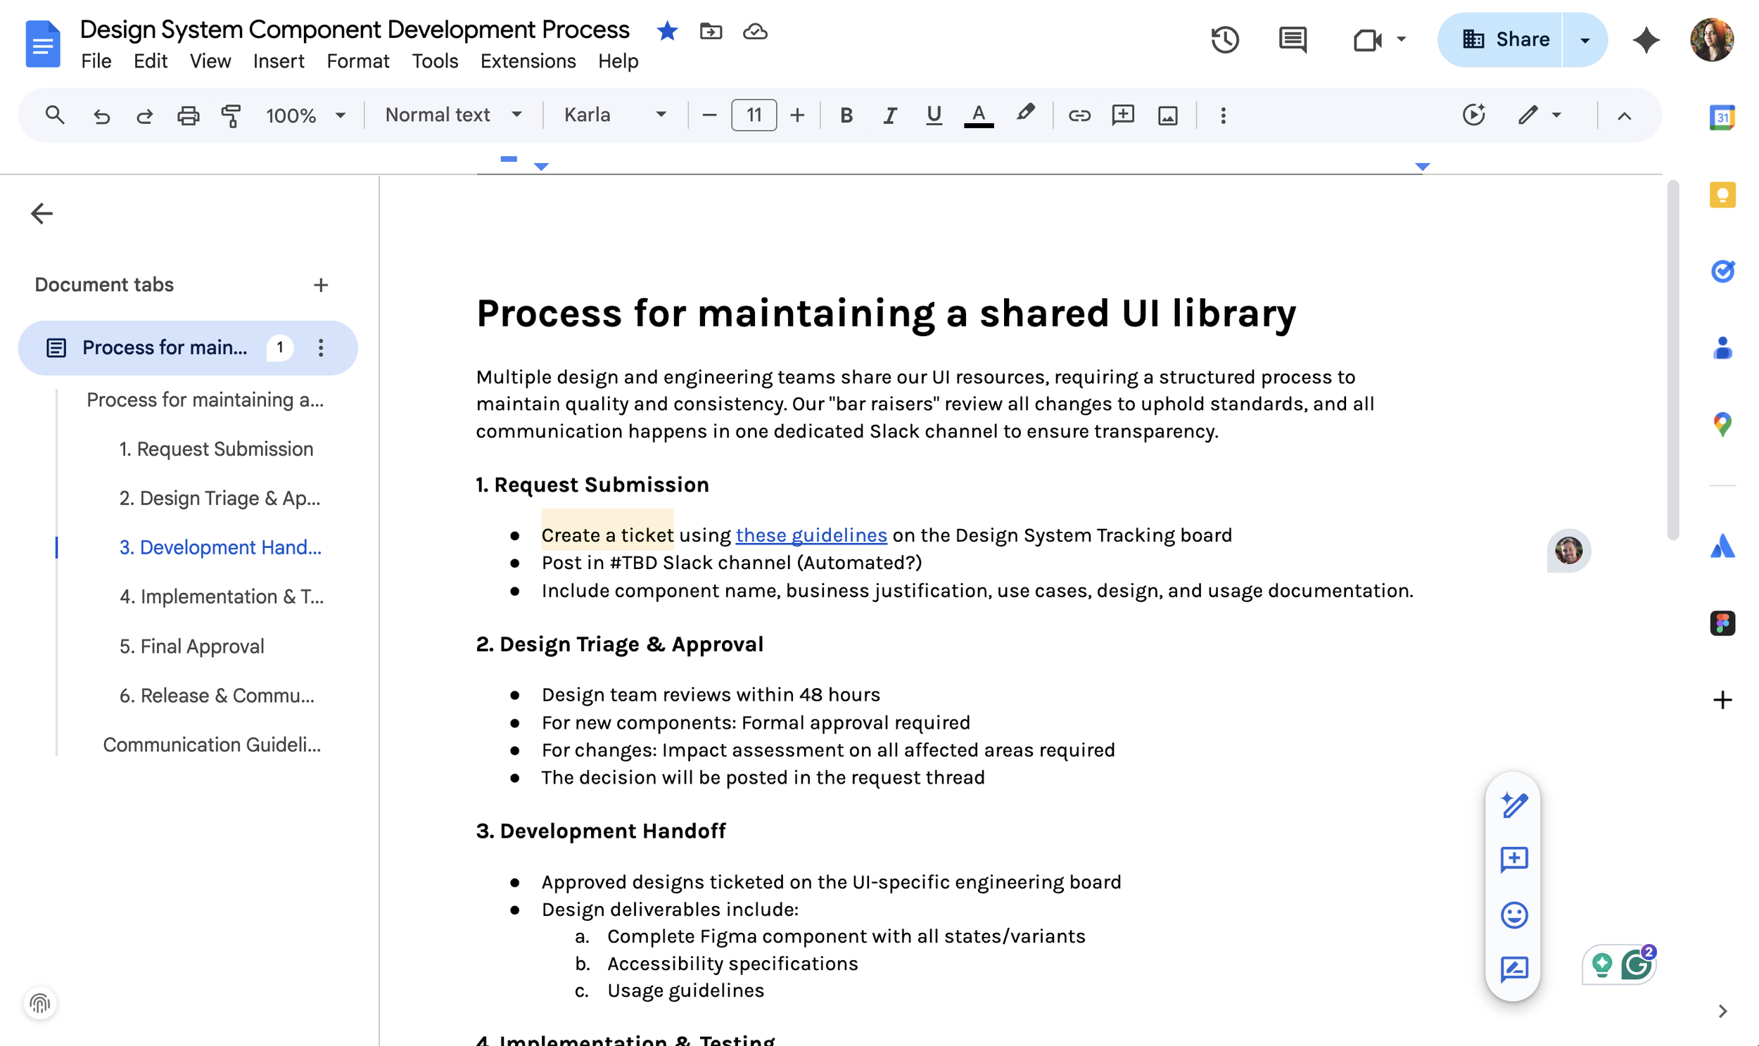The height and width of the screenshot is (1046, 1759).
Task: Open Google Keep in side panel
Action: click(1722, 195)
